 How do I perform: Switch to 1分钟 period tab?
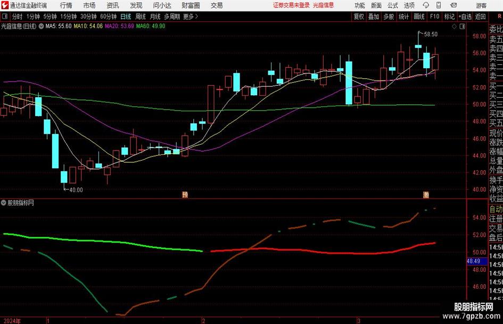coord(33,16)
